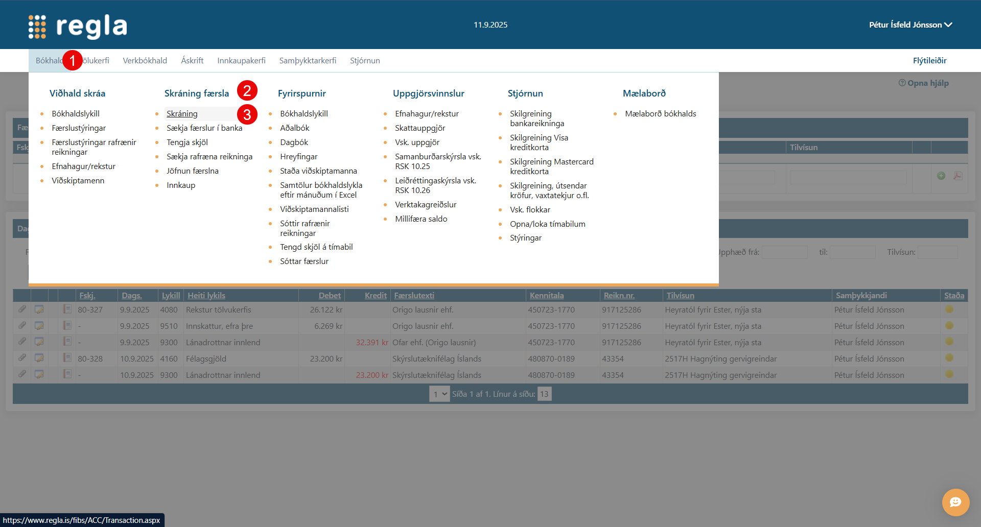Click edit icon for the Félagsgjöld row

coord(39,358)
